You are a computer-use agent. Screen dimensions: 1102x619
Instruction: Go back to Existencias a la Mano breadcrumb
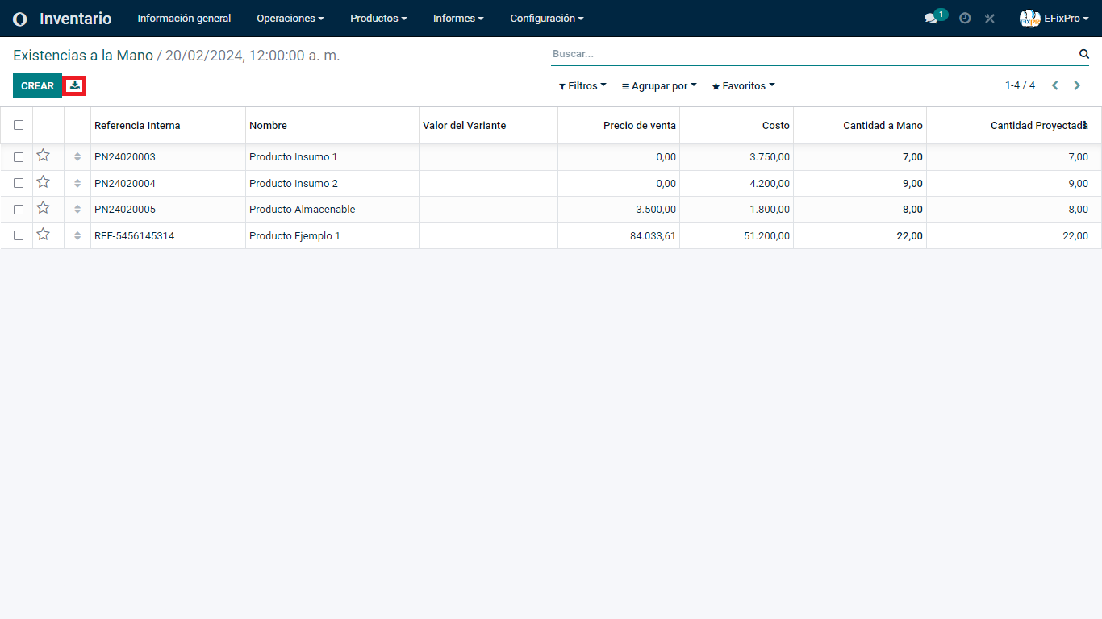tap(83, 56)
